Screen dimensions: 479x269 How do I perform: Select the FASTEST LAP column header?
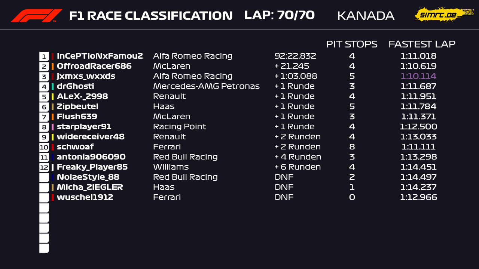422,44
